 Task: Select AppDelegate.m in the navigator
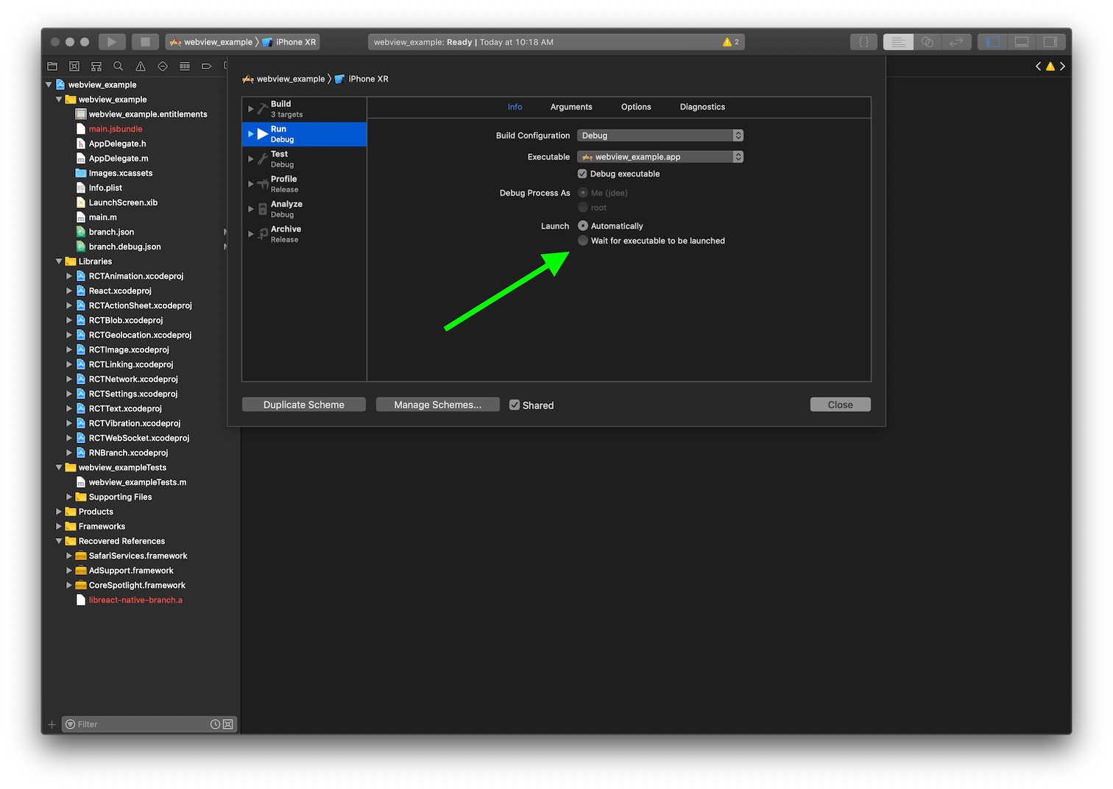[x=118, y=158]
